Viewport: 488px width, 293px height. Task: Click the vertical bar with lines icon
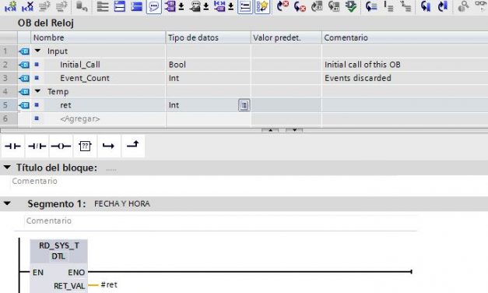[x=388, y=6]
